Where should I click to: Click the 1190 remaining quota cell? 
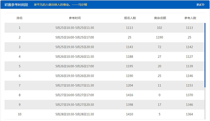[x=160, y=37]
